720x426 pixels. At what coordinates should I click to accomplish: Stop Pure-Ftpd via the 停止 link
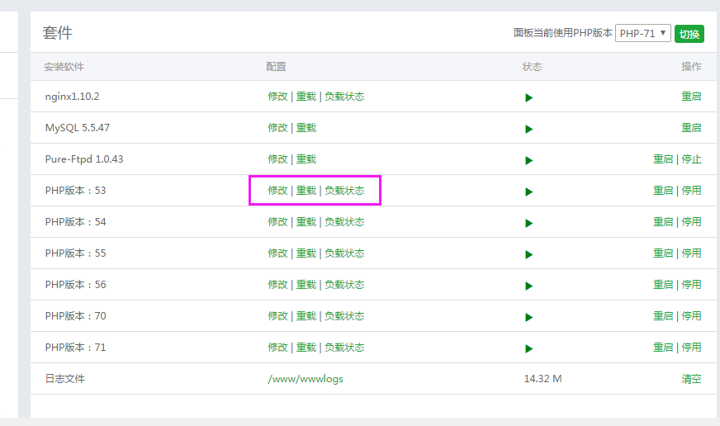tap(691, 159)
